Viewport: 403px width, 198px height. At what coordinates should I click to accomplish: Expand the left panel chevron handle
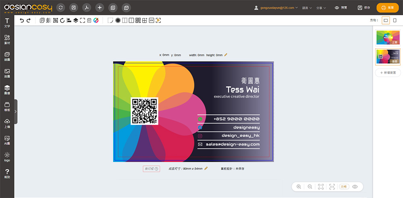point(16,112)
